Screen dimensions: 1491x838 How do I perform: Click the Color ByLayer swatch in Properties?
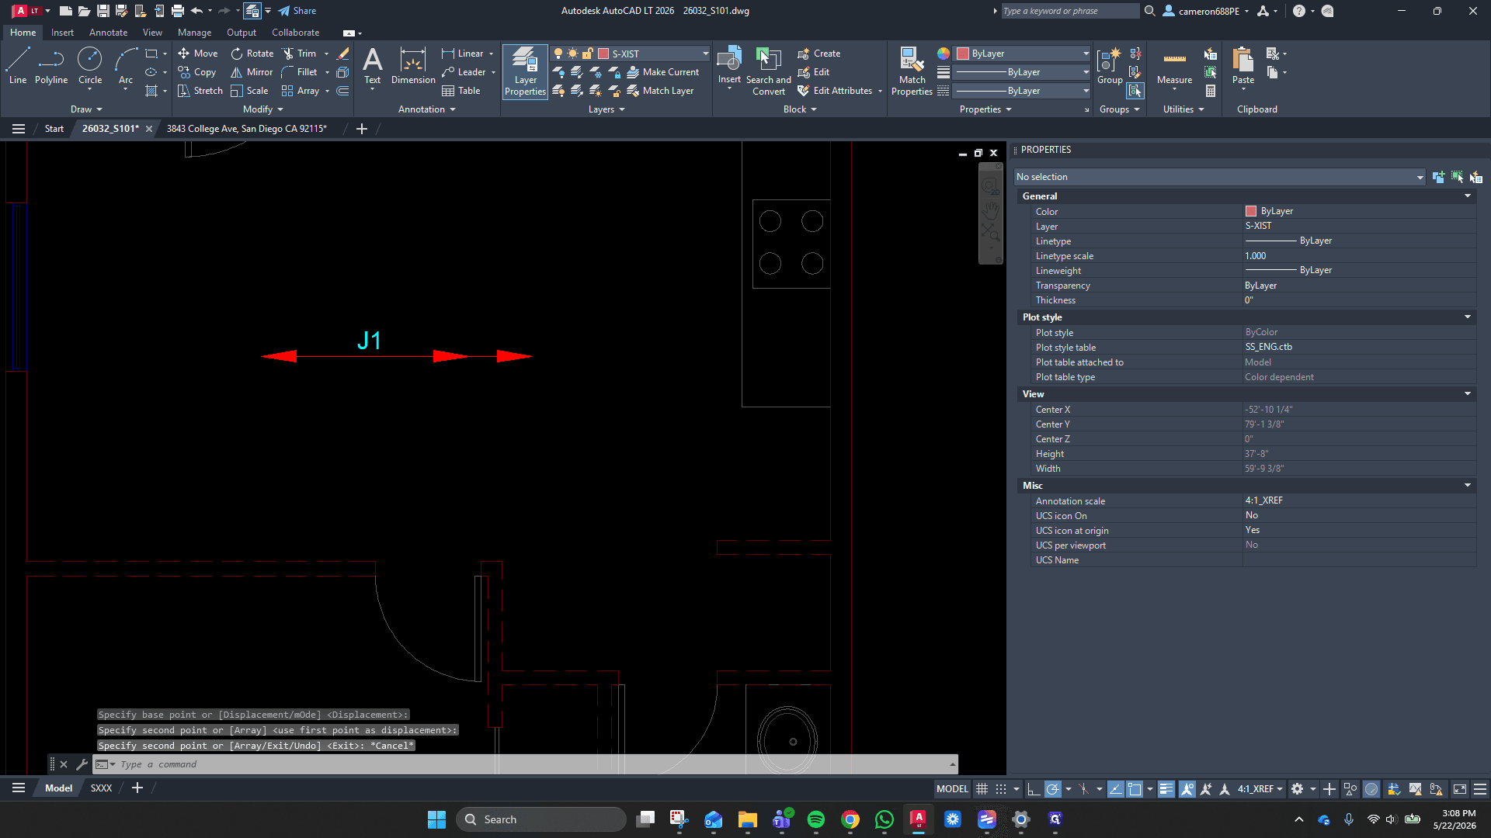[x=1250, y=211]
